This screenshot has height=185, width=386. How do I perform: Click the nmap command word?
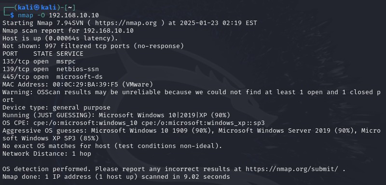pos(26,15)
